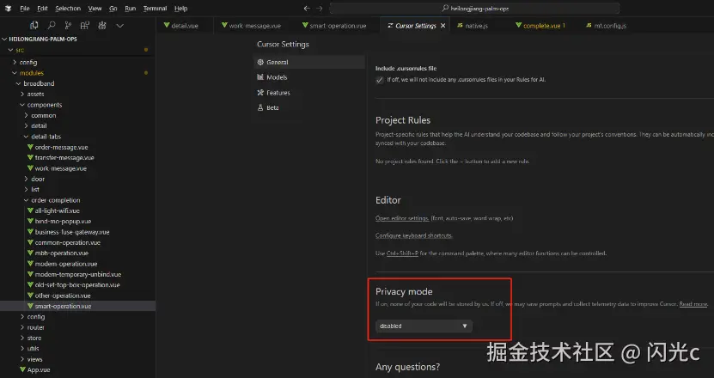The image size is (714, 378).
Task: Open the Extensions view icon
Action: point(85,26)
